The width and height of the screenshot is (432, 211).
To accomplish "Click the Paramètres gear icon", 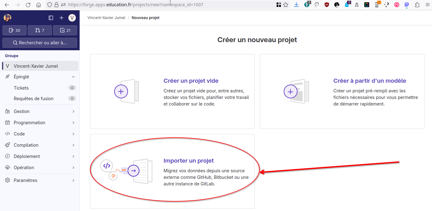I will [7, 180].
